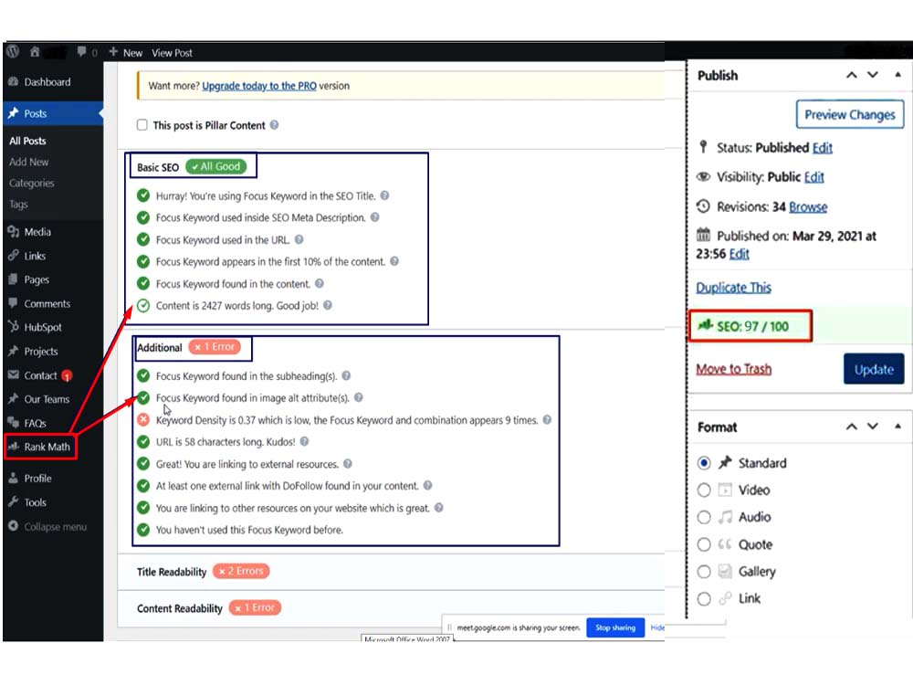This screenshot has width=913, height=685.
Task: Open help icon for Keyword Density error
Action: point(547,419)
